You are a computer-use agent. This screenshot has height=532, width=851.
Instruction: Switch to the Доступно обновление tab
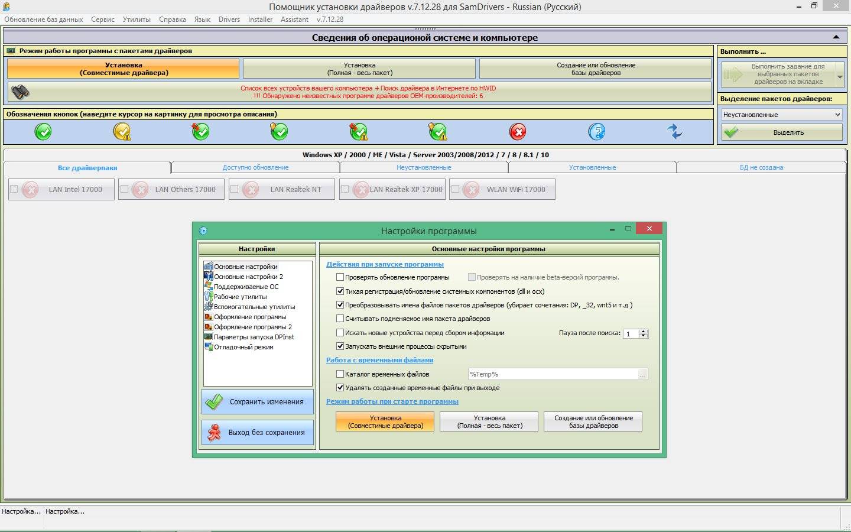click(x=255, y=167)
